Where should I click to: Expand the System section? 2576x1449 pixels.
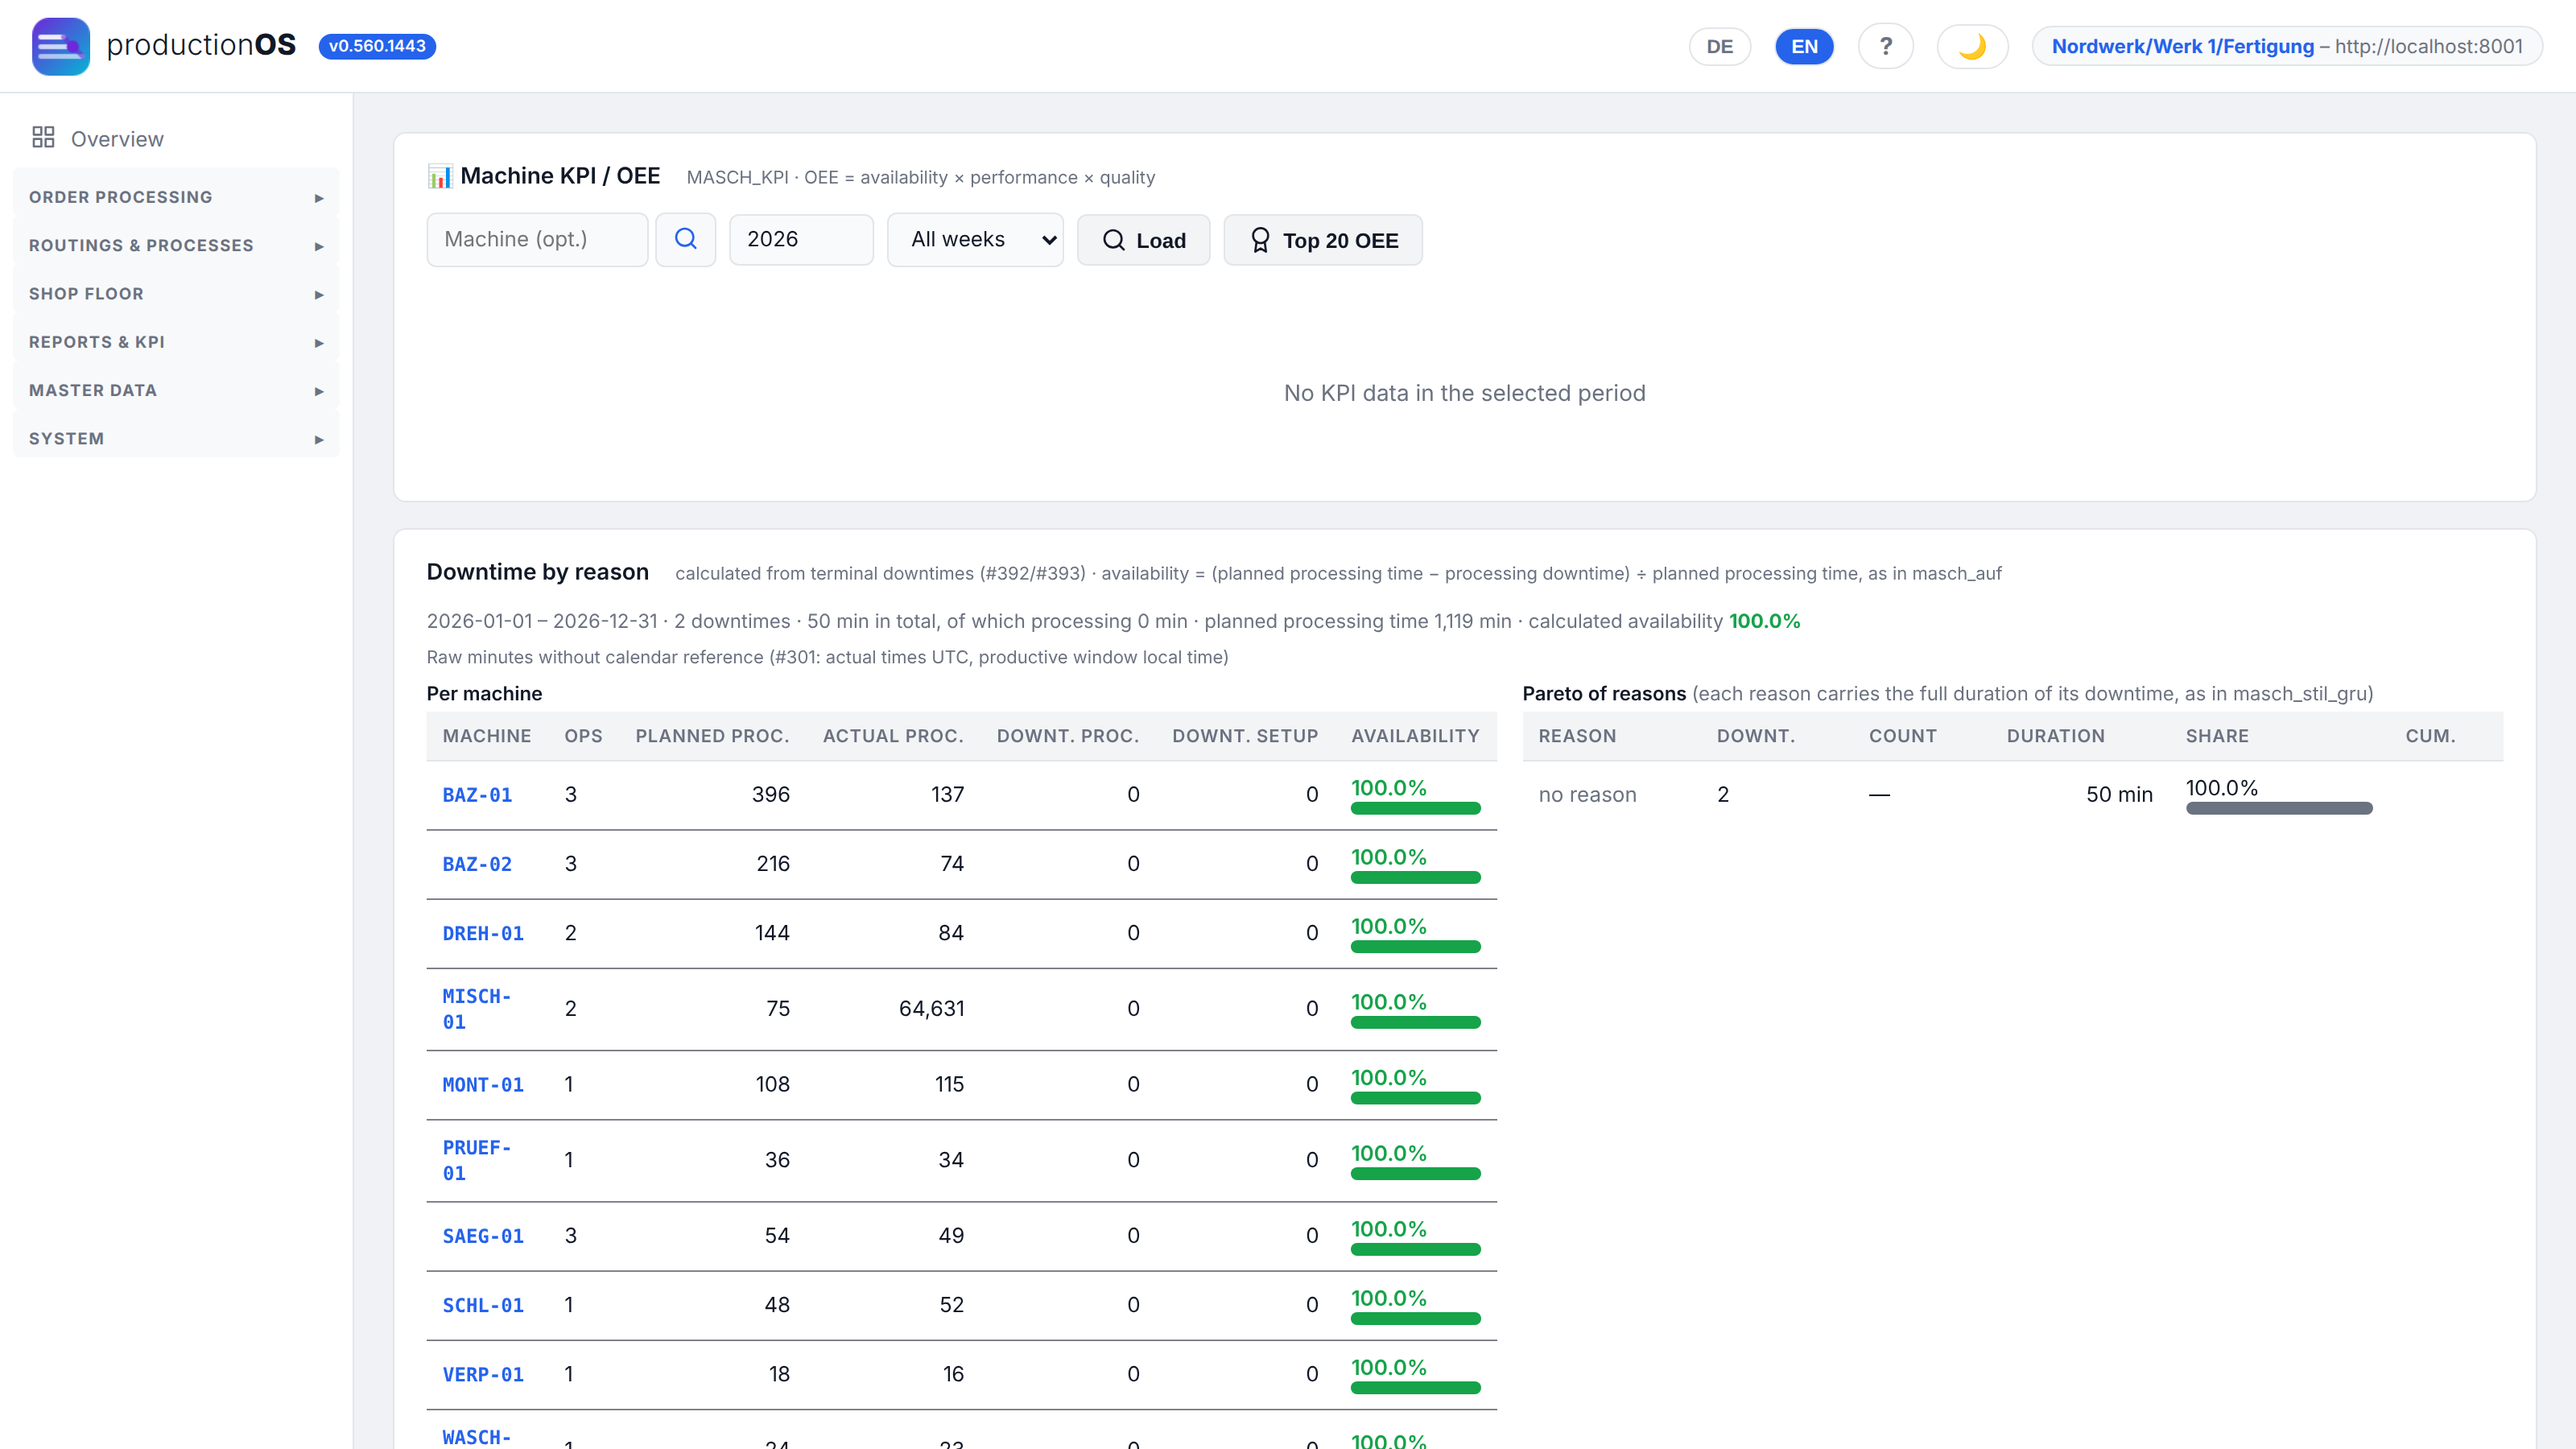(176, 438)
